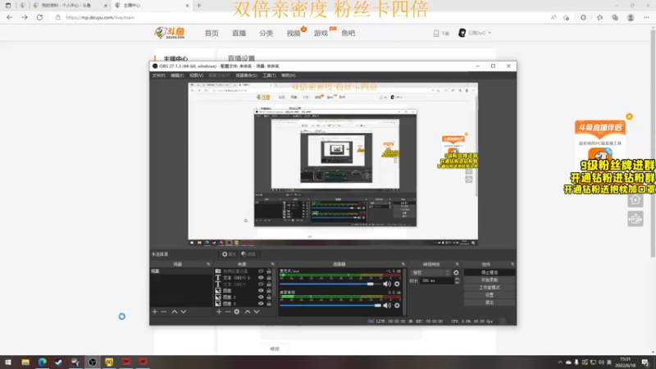Pop out the Sources dock panel
The image size is (656, 369).
pos(272,264)
